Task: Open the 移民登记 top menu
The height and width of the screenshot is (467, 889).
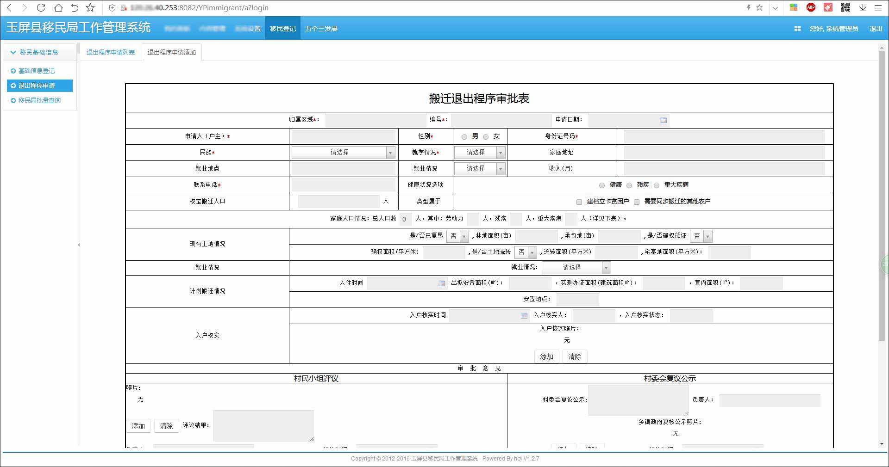Action: tap(283, 29)
